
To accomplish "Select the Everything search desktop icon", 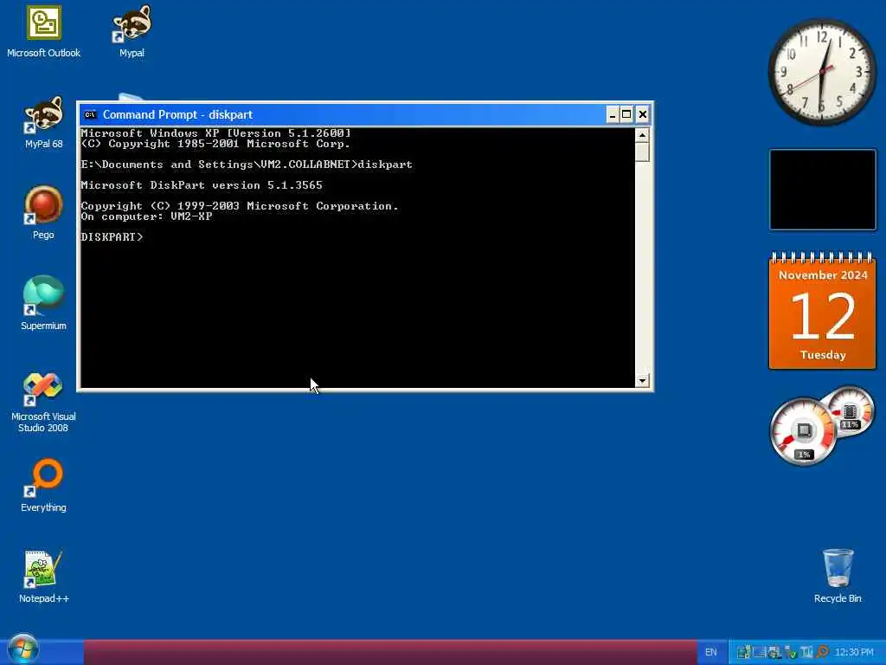I will pyautogui.click(x=43, y=486).
